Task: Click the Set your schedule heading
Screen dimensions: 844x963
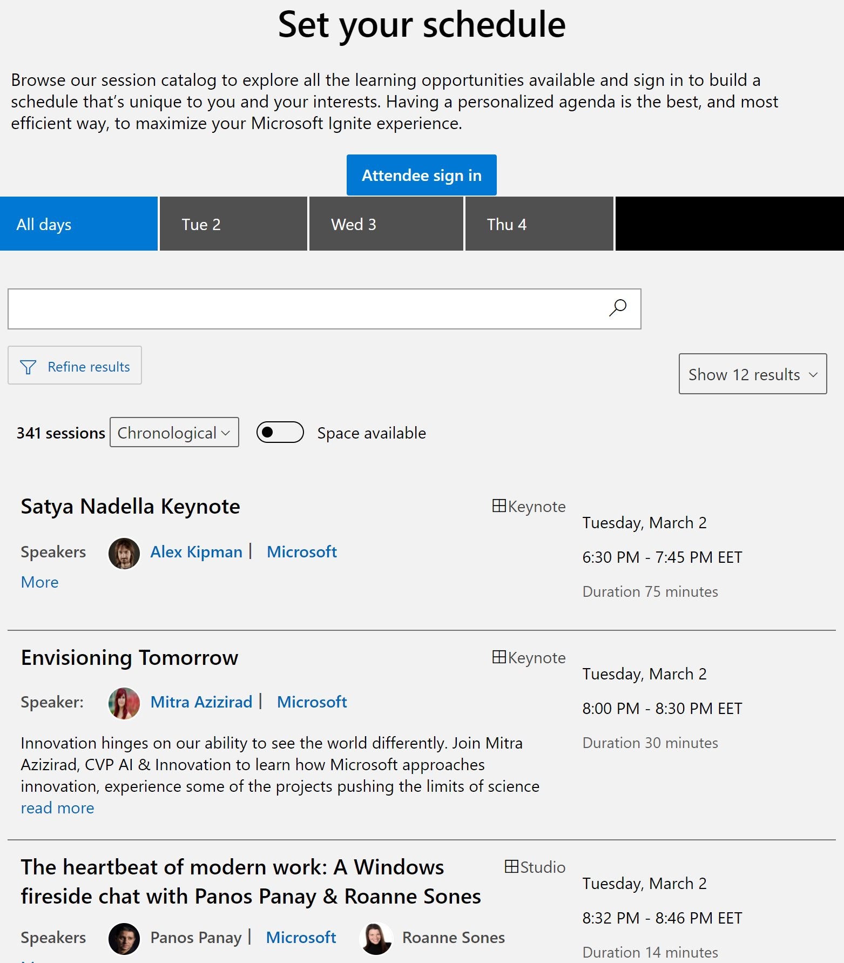Action: [422, 25]
